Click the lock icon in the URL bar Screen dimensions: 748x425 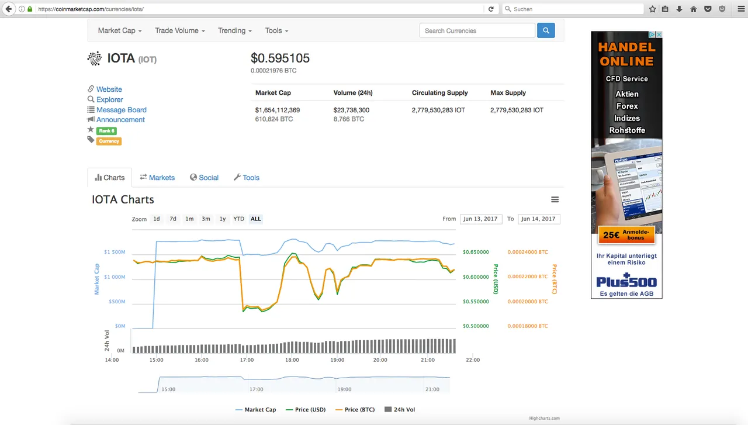(30, 9)
